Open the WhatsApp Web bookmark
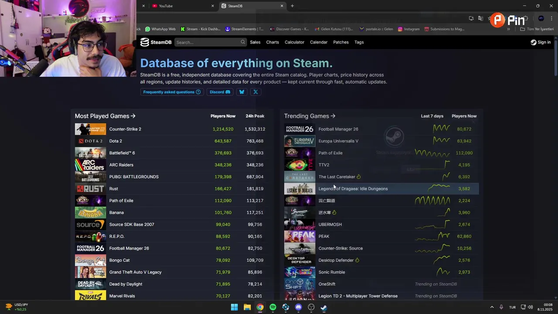The image size is (558, 314). point(160,29)
